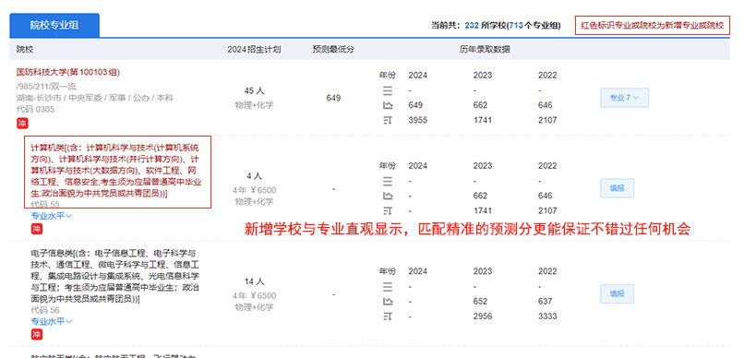744x358 pixels.
Task: Click the 代码 0305 school code text
Action: [x=36, y=110]
